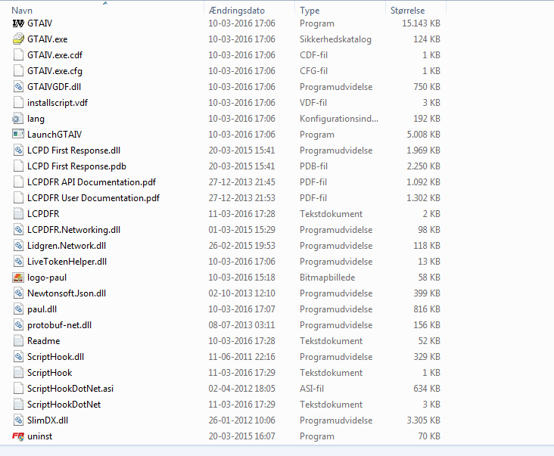Click the size 816 KB

click(x=427, y=309)
